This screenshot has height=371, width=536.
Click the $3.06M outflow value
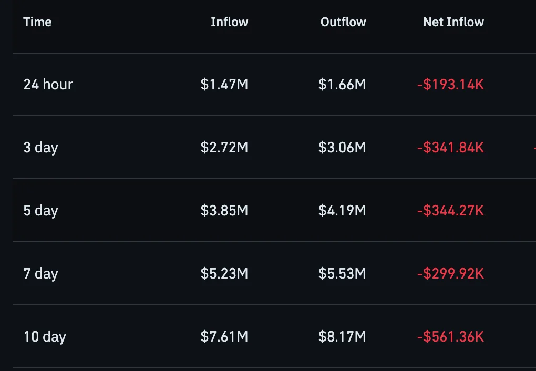click(342, 148)
